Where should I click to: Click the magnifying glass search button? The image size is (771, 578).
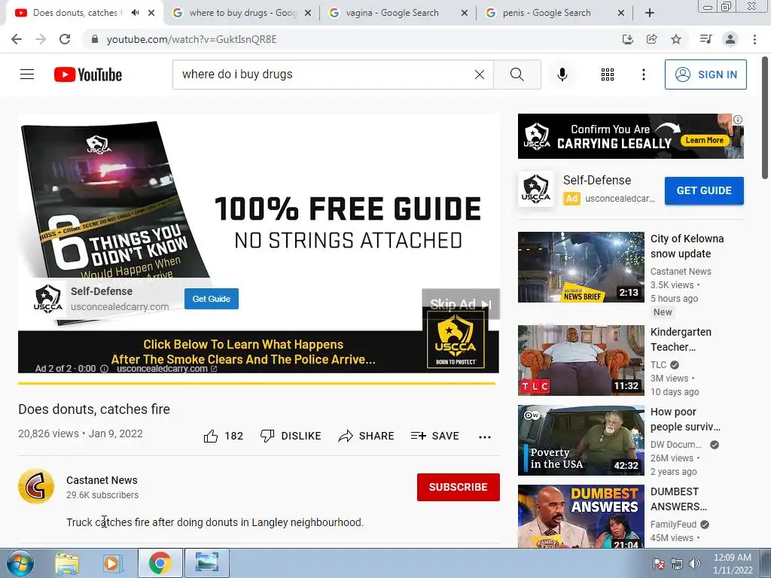pos(517,75)
